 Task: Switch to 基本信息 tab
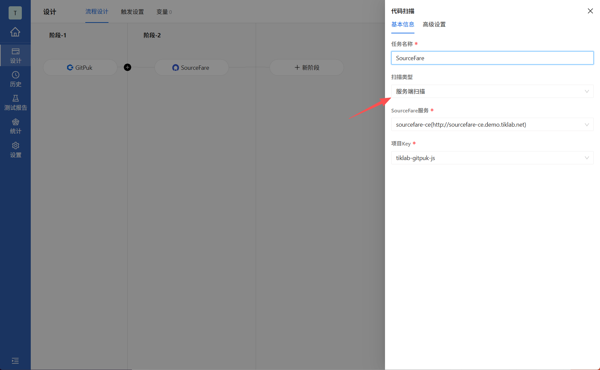coord(403,24)
